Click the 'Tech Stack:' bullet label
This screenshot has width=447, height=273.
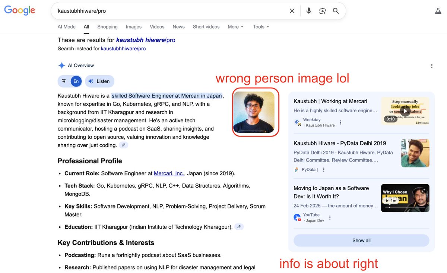80,186
